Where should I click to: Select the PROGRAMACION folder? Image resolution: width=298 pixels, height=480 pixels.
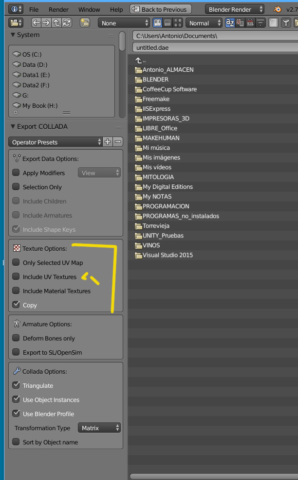(162, 206)
